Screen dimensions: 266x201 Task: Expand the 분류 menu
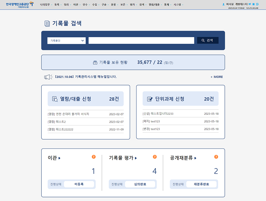114,5
